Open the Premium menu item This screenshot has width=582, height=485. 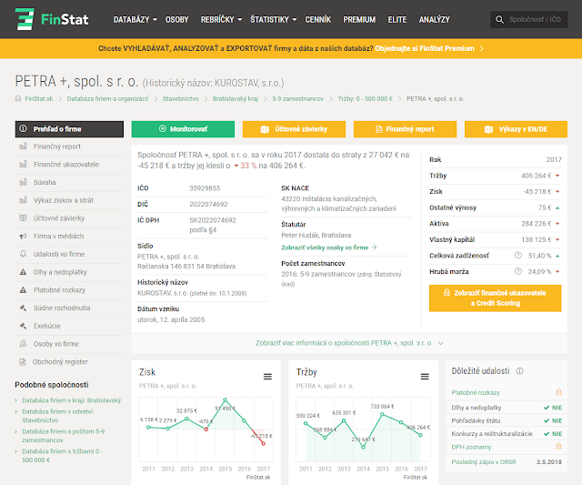(x=359, y=20)
